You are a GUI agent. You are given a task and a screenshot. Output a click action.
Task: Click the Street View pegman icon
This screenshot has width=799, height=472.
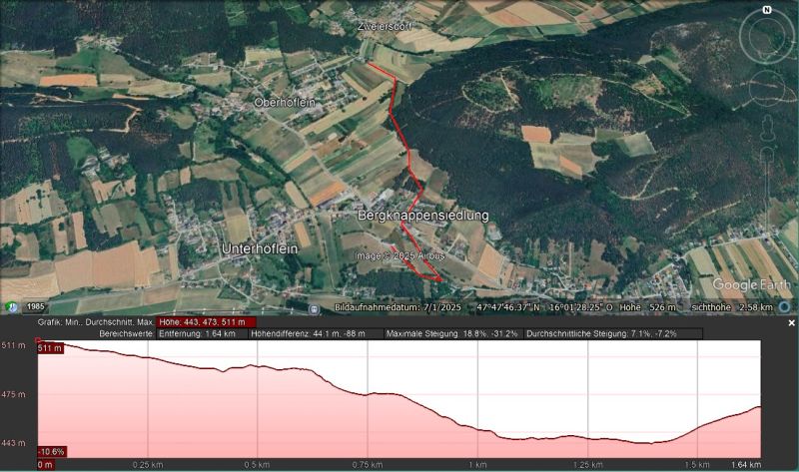point(767,131)
